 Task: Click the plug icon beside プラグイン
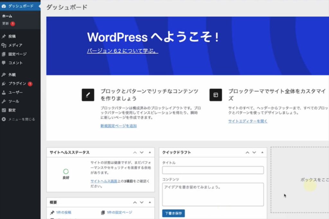4,84
